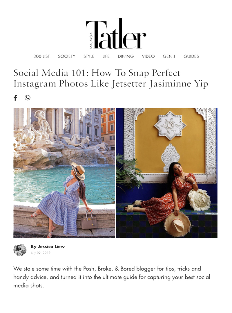Viewport: 232px width, 313px height.
Task: Click the July 02, 2019 date
Action: pos(41,253)
